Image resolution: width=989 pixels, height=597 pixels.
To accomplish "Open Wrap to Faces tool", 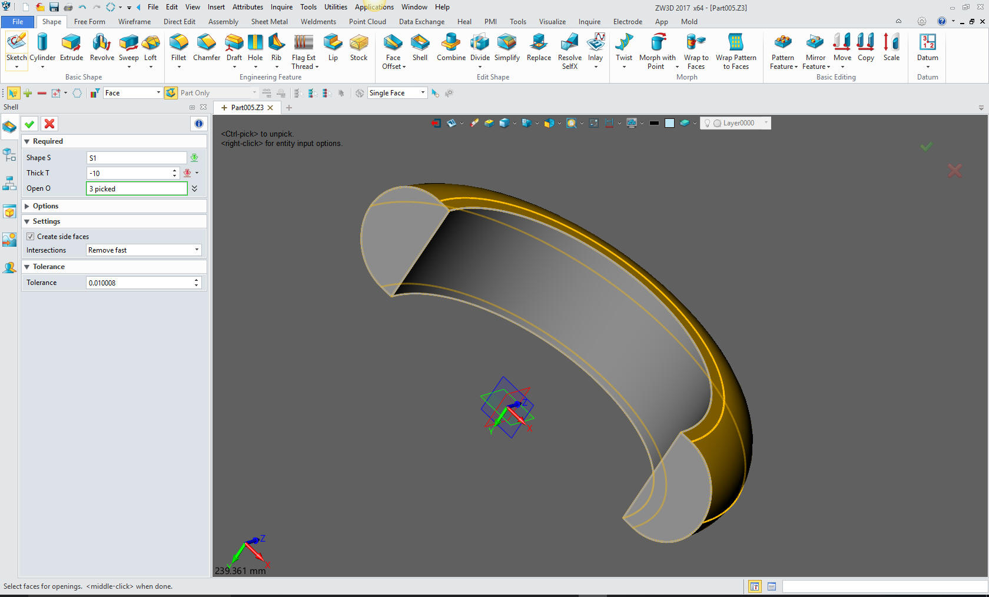I will [696, 51].
